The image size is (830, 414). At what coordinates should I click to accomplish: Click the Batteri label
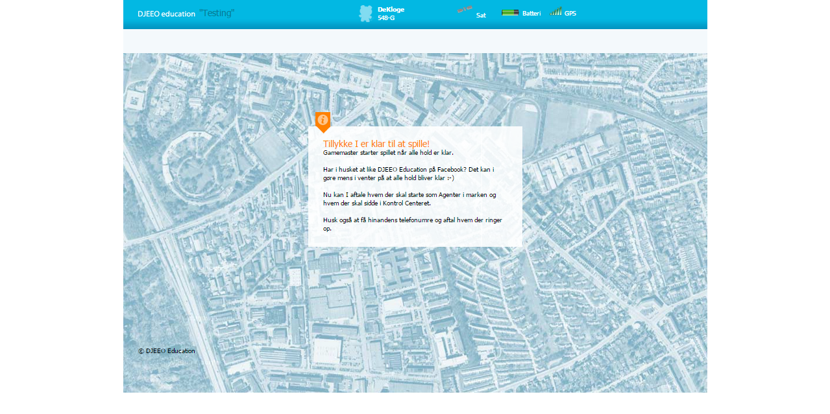click(x=531, y=13)
